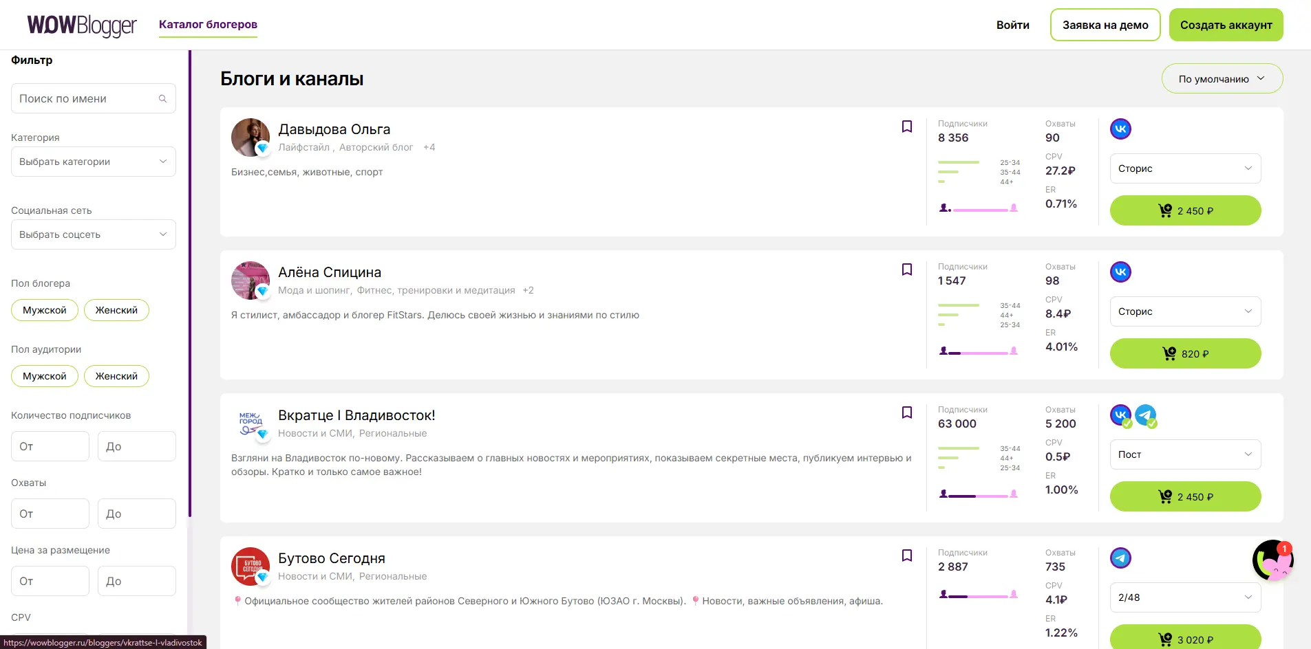Open the chat support widget
Viewport: 1311px width, 649px height.
pyautogui.click(x=1272, y=560)
